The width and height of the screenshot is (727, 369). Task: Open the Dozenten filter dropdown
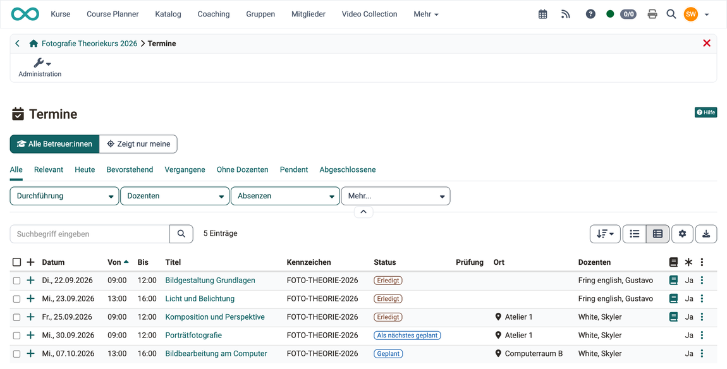[174, 196]
